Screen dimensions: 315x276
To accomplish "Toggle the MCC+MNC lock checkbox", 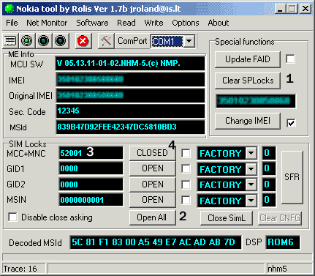I will click(x=186, y=154).
